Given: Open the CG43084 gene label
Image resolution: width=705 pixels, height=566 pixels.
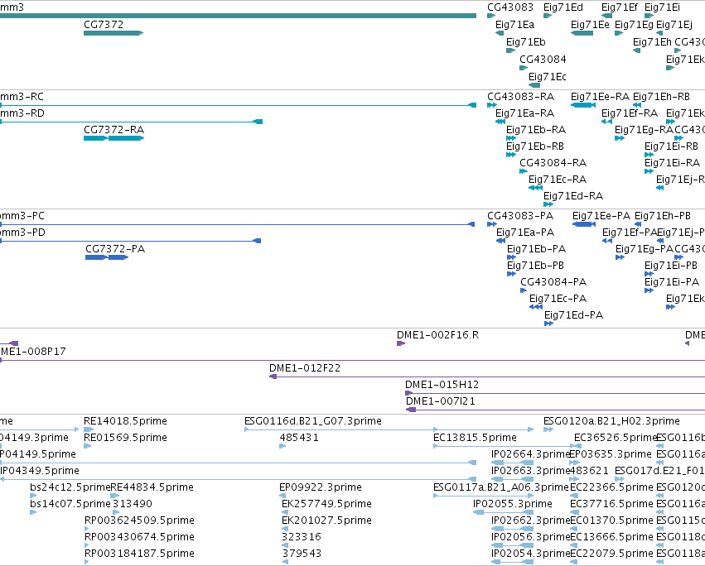Looking at the screenshot, I should [543, 60].
